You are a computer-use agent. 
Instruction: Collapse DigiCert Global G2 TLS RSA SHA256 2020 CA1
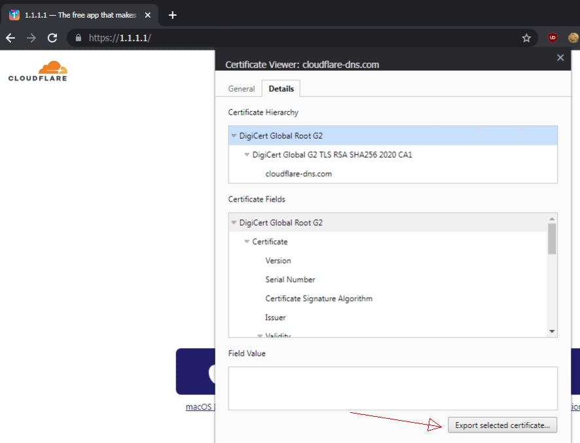click(x=247, y=154)
